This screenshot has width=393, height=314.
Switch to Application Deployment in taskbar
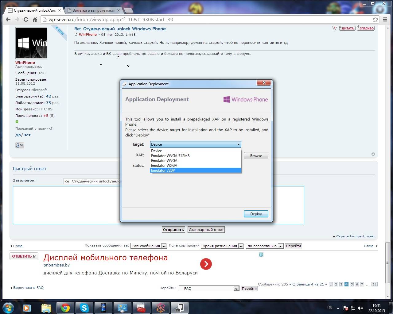pyautogui.click(x=179, y=308)
